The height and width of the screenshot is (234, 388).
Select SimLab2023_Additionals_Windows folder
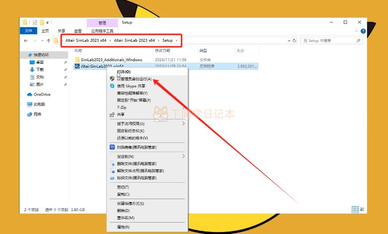pos(111,60)
